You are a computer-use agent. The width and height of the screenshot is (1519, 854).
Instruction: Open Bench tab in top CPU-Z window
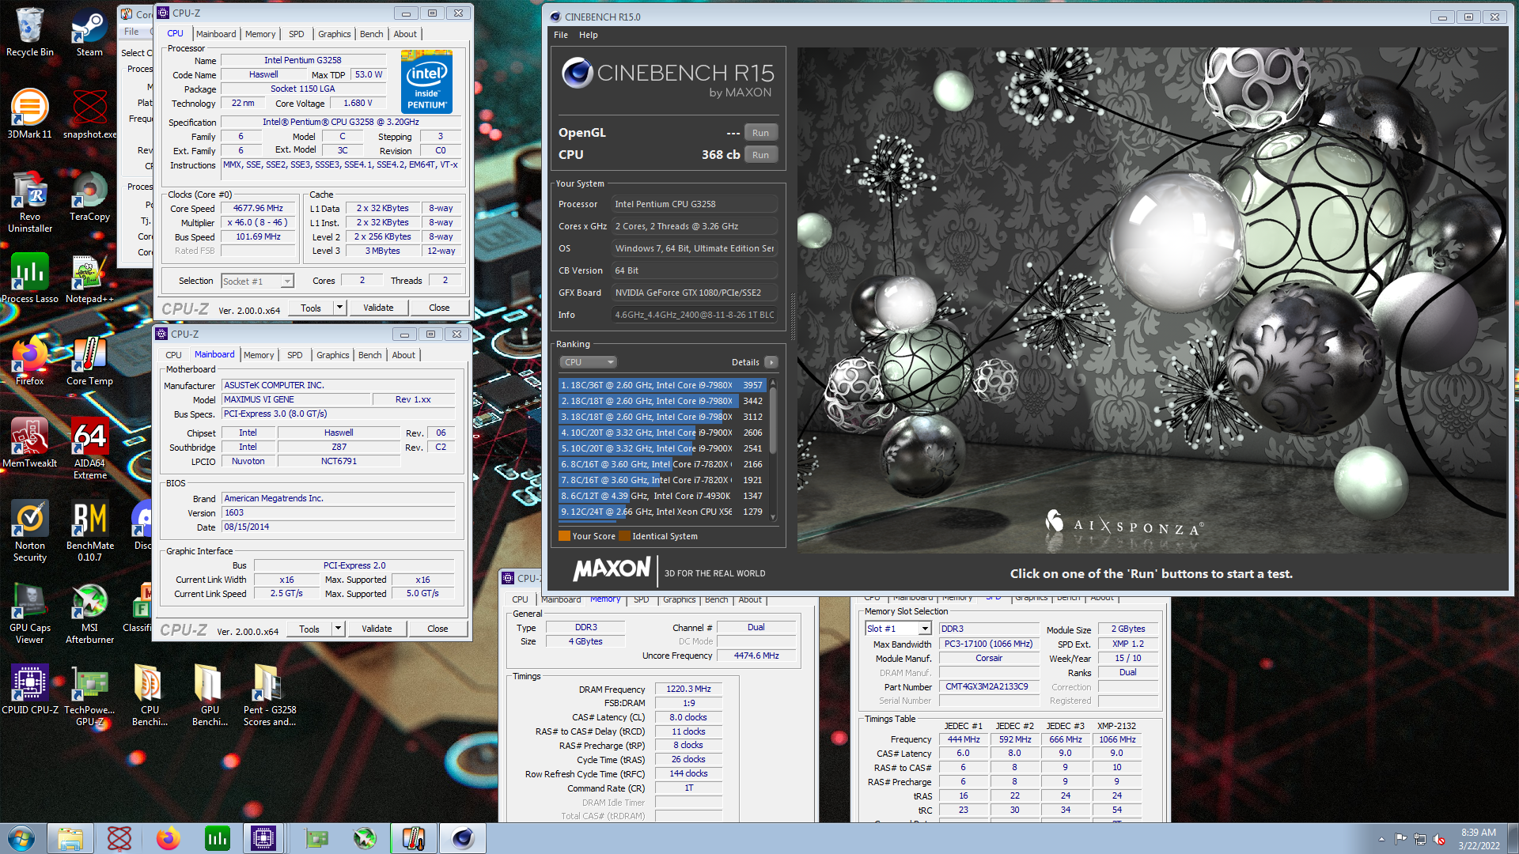(371, 34)
